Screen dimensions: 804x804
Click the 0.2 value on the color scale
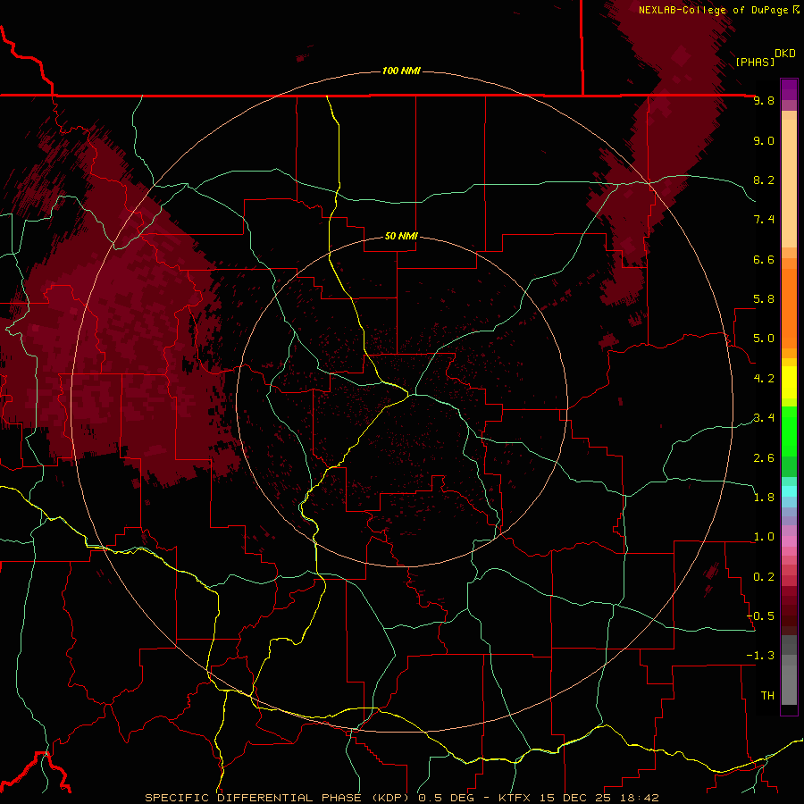[x=764, y=576]
